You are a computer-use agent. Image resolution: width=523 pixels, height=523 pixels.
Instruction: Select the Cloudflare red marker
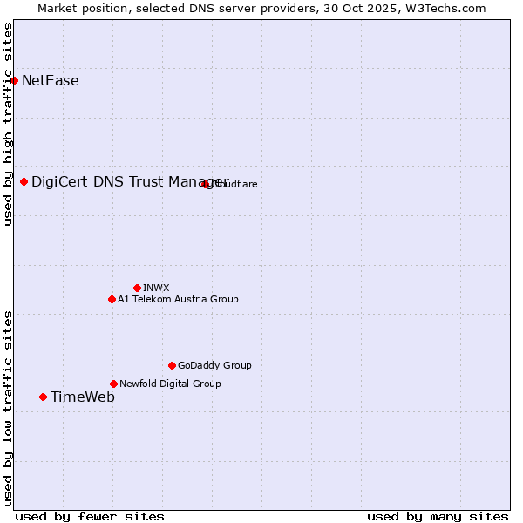point(206,184)
